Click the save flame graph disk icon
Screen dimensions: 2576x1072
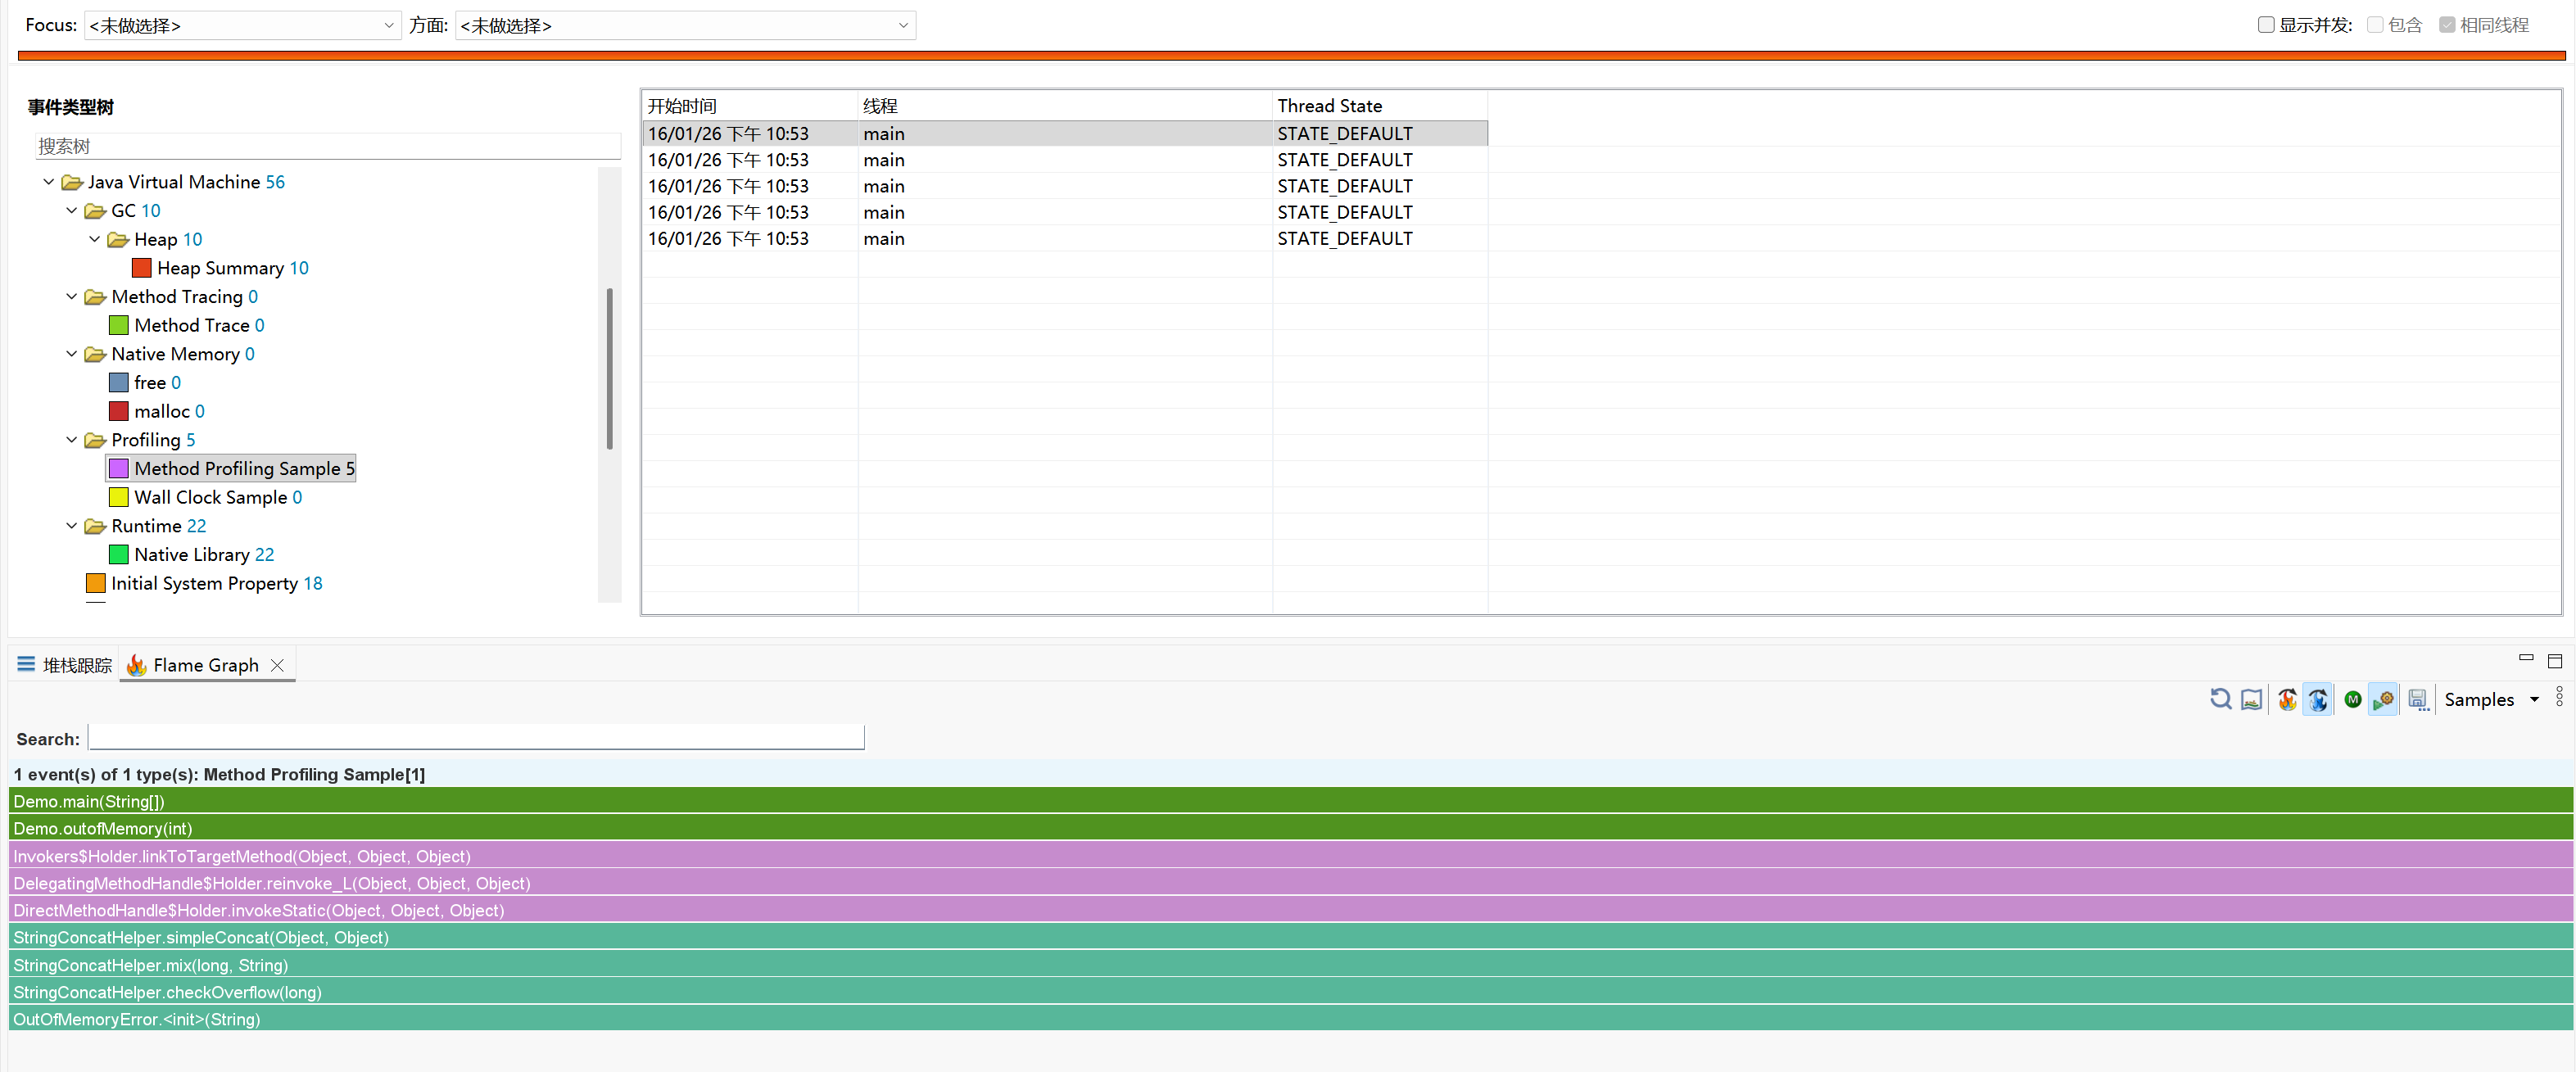tap(2417, 699)
